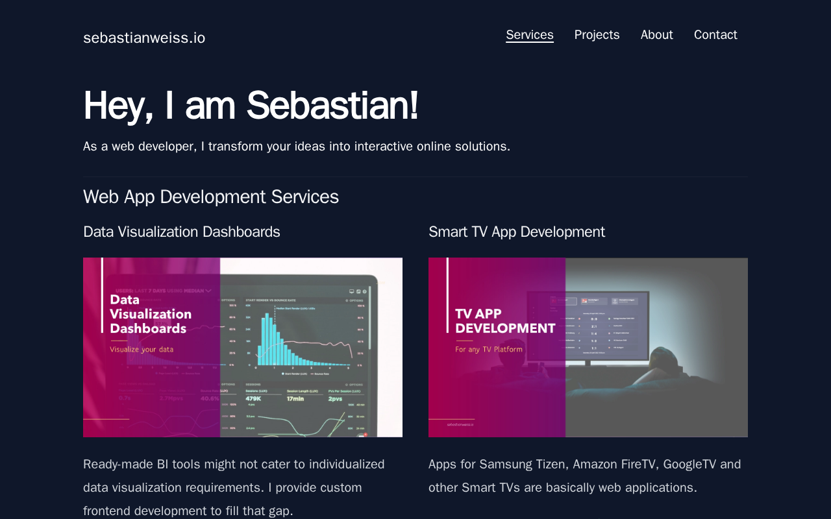Go to the Projects page

pos(597,35)
